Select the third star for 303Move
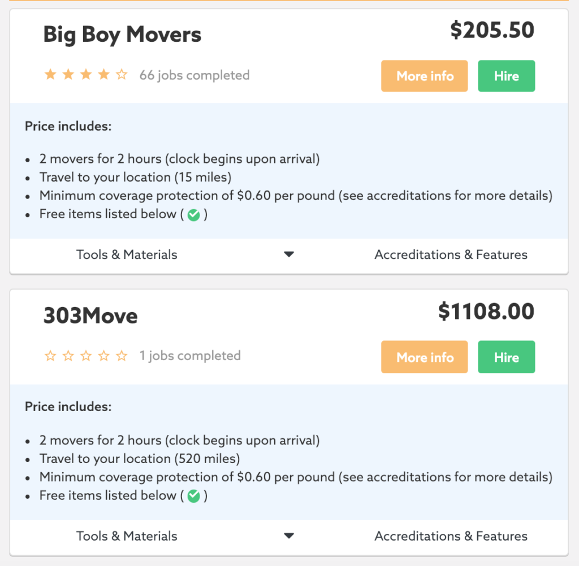This screenshot has height=566, width=579. (86, 356)
